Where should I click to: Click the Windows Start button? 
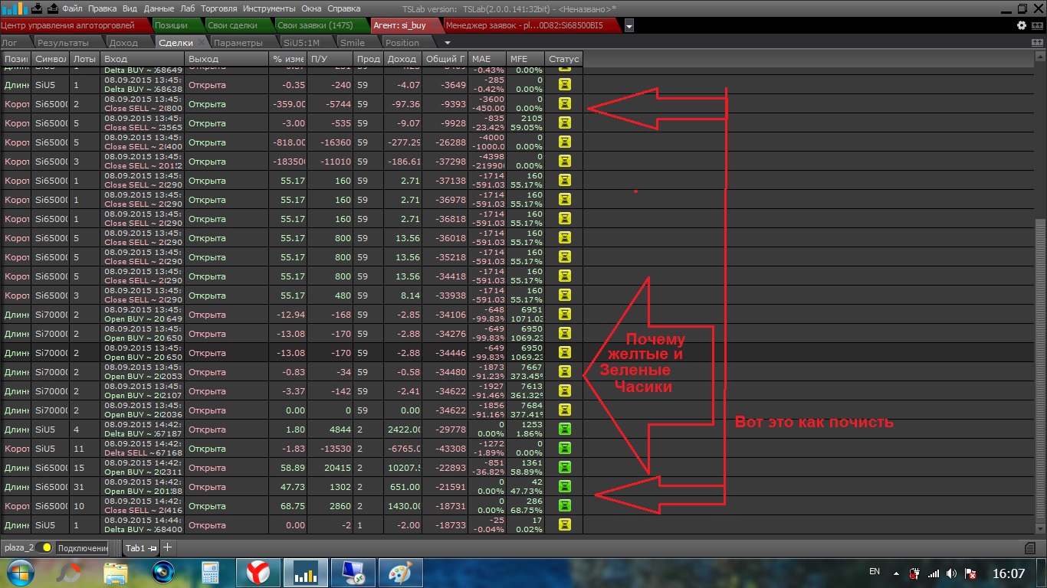coord(20,572)
